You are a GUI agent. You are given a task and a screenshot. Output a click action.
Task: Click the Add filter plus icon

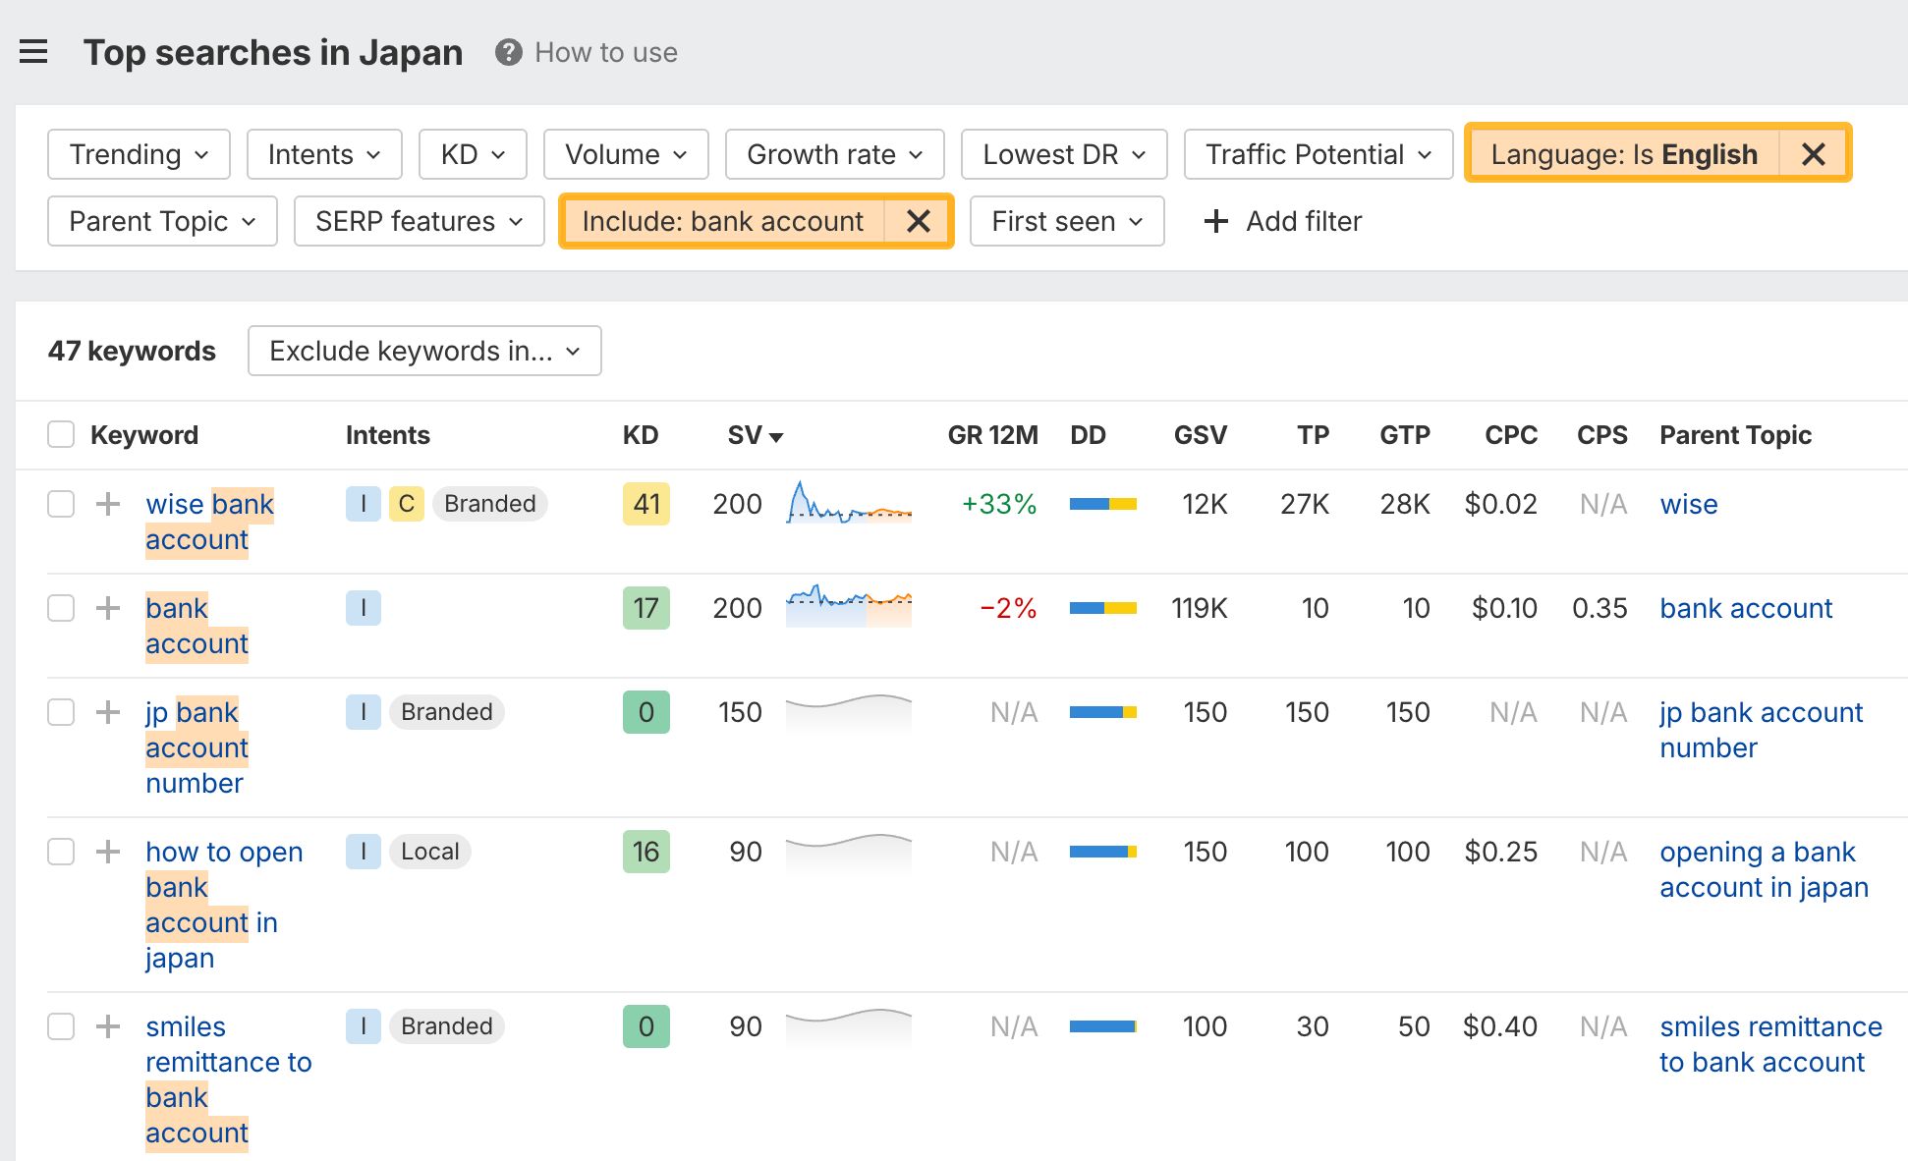[1216, 221]
